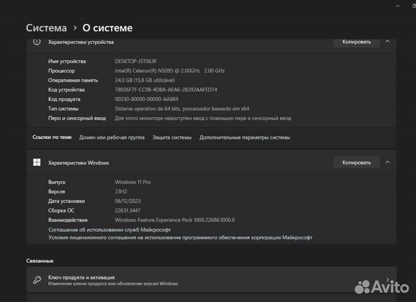The height and width of the screenshot is (302, 416).
Task: Click the Версия label
Action: point(57,192)
